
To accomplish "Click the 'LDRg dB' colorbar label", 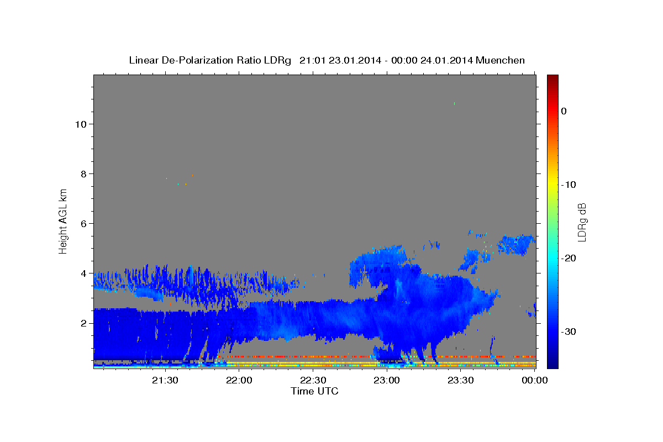I will tap(582, 222).
